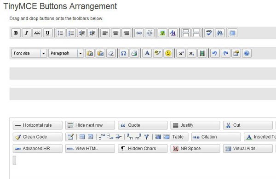
Task: Click insert row before icon
Action: [102, 137]
